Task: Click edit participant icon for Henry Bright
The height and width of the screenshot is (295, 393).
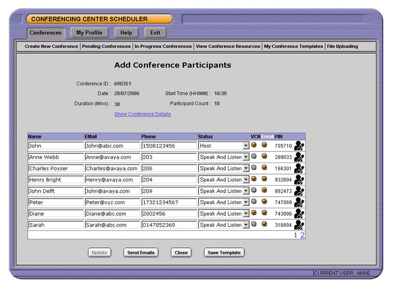Action: pyautogui.click(x=299, y=180)
